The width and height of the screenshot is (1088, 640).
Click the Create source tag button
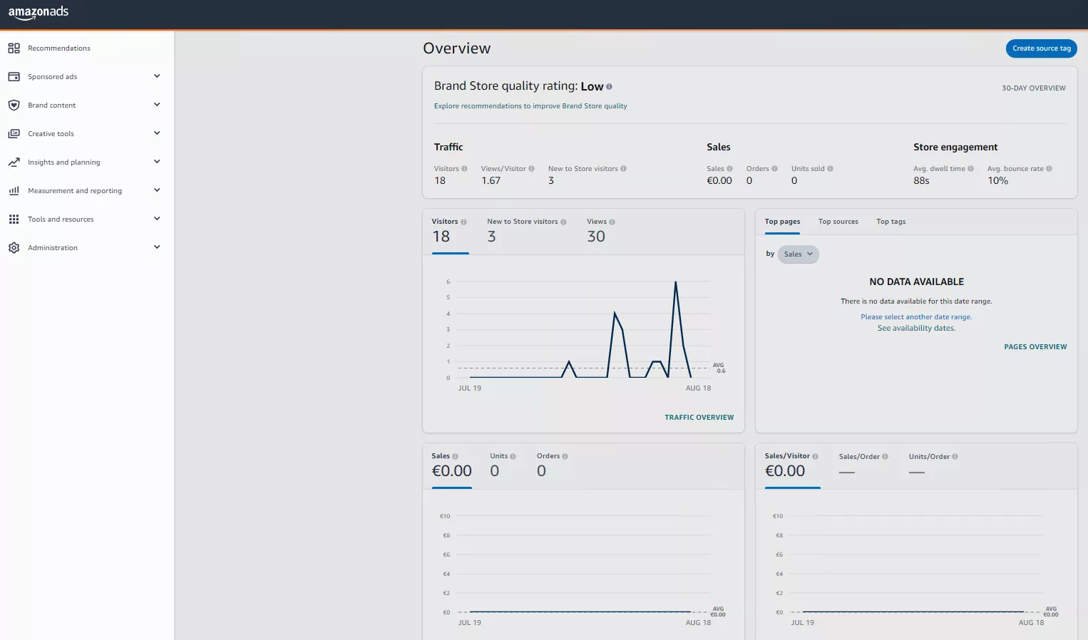1041,48
